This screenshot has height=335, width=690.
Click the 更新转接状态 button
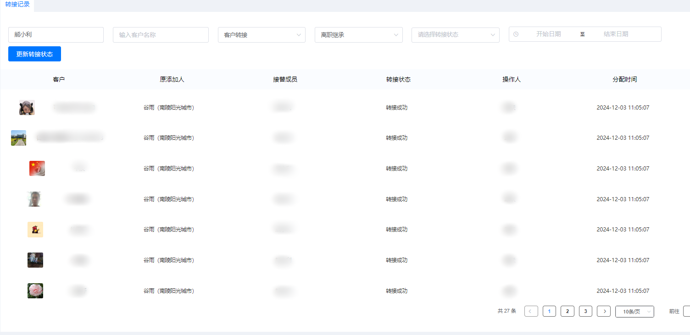click(x=34, y=54)
